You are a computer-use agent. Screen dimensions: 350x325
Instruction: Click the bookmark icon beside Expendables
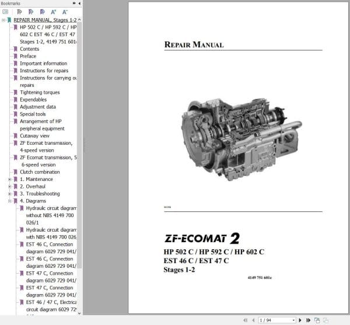pyautogui.click(x=15, y=100)
